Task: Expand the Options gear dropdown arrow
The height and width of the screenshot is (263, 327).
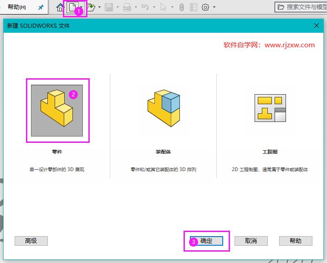Action: pos(214,7)
